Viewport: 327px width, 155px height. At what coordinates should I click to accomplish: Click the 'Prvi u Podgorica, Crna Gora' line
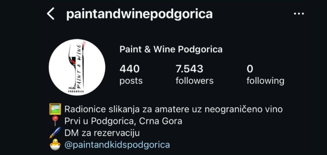click(x=123, y=121)
